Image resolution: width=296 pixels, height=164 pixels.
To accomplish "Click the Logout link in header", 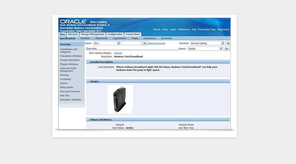I will click(x=173, y=29).
